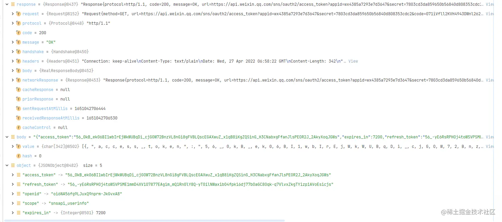The height and width of the screenshot is (222, 502).
Task: Expand the "refresh_token" map entry
Action: (x=13, y=184)
